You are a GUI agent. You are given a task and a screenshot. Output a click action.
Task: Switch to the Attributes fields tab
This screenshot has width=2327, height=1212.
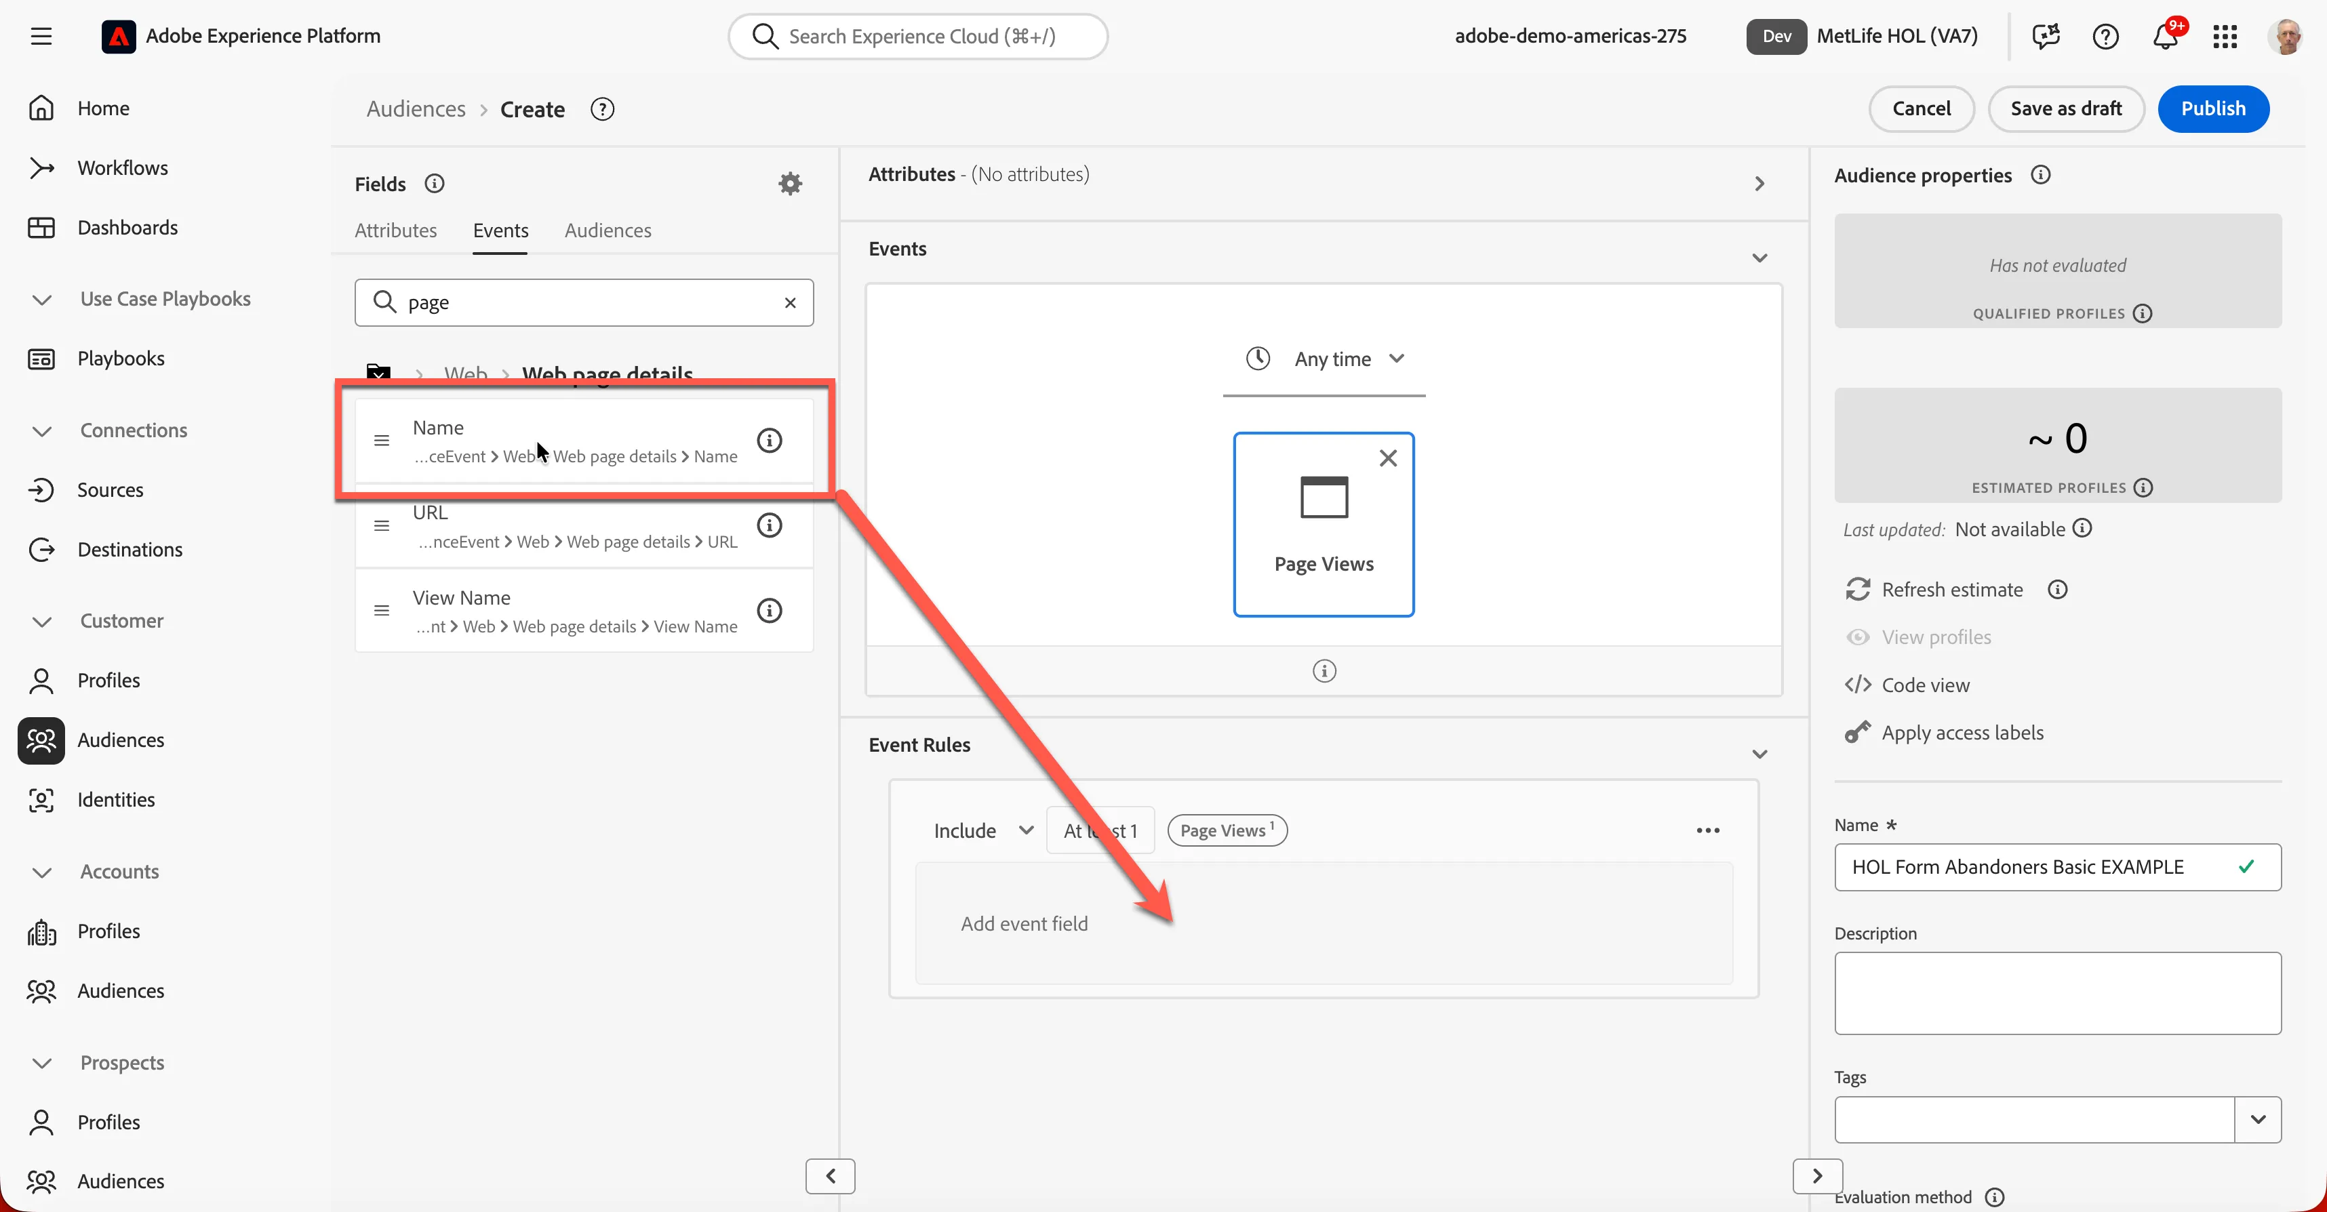tap(395, 230)
